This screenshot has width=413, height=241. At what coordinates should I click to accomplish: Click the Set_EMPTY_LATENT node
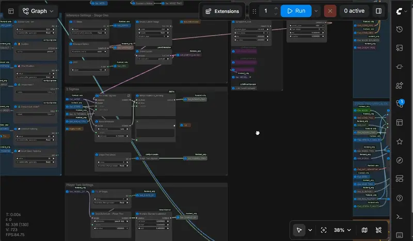click(x=189, y=55)
